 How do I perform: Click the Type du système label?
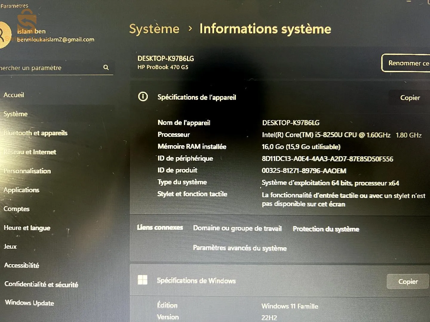pyautogui.click(x=182, y=182)
